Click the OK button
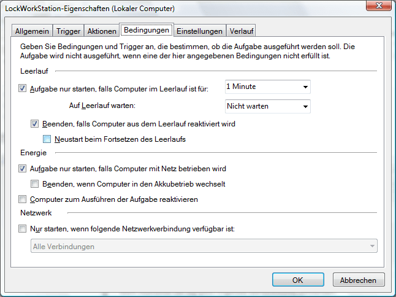 297,280
